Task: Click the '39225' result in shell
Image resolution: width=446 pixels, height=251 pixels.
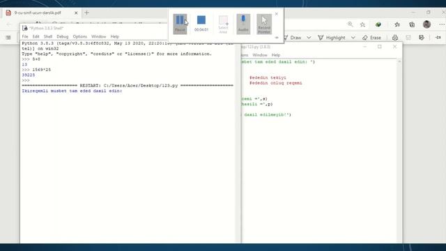Action: click(28, 75)
